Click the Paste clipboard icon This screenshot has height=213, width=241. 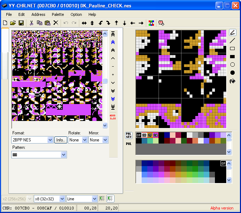[48, 23]
